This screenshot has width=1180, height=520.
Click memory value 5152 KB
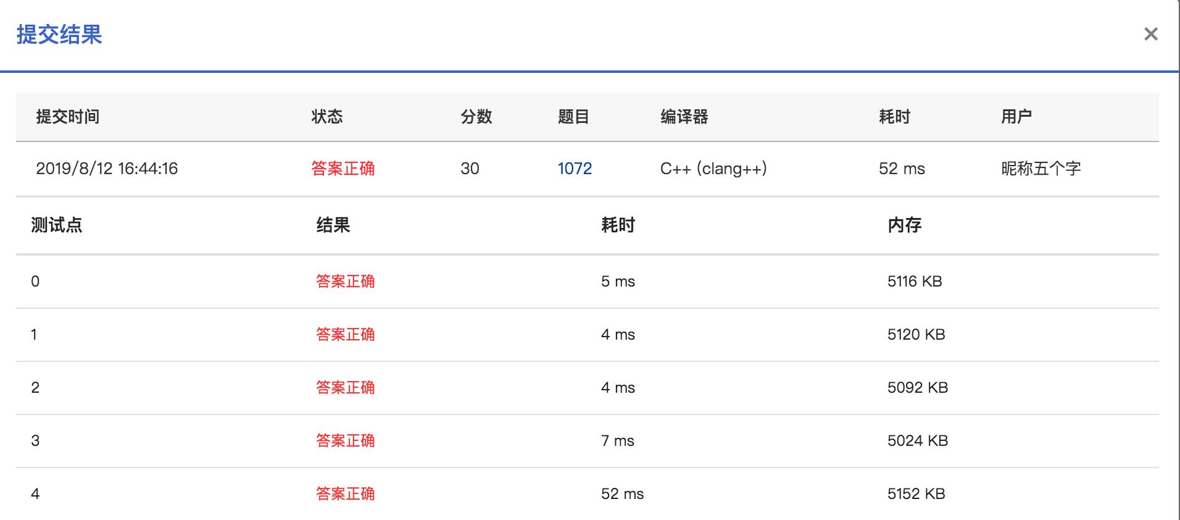(x=916, y=494)
